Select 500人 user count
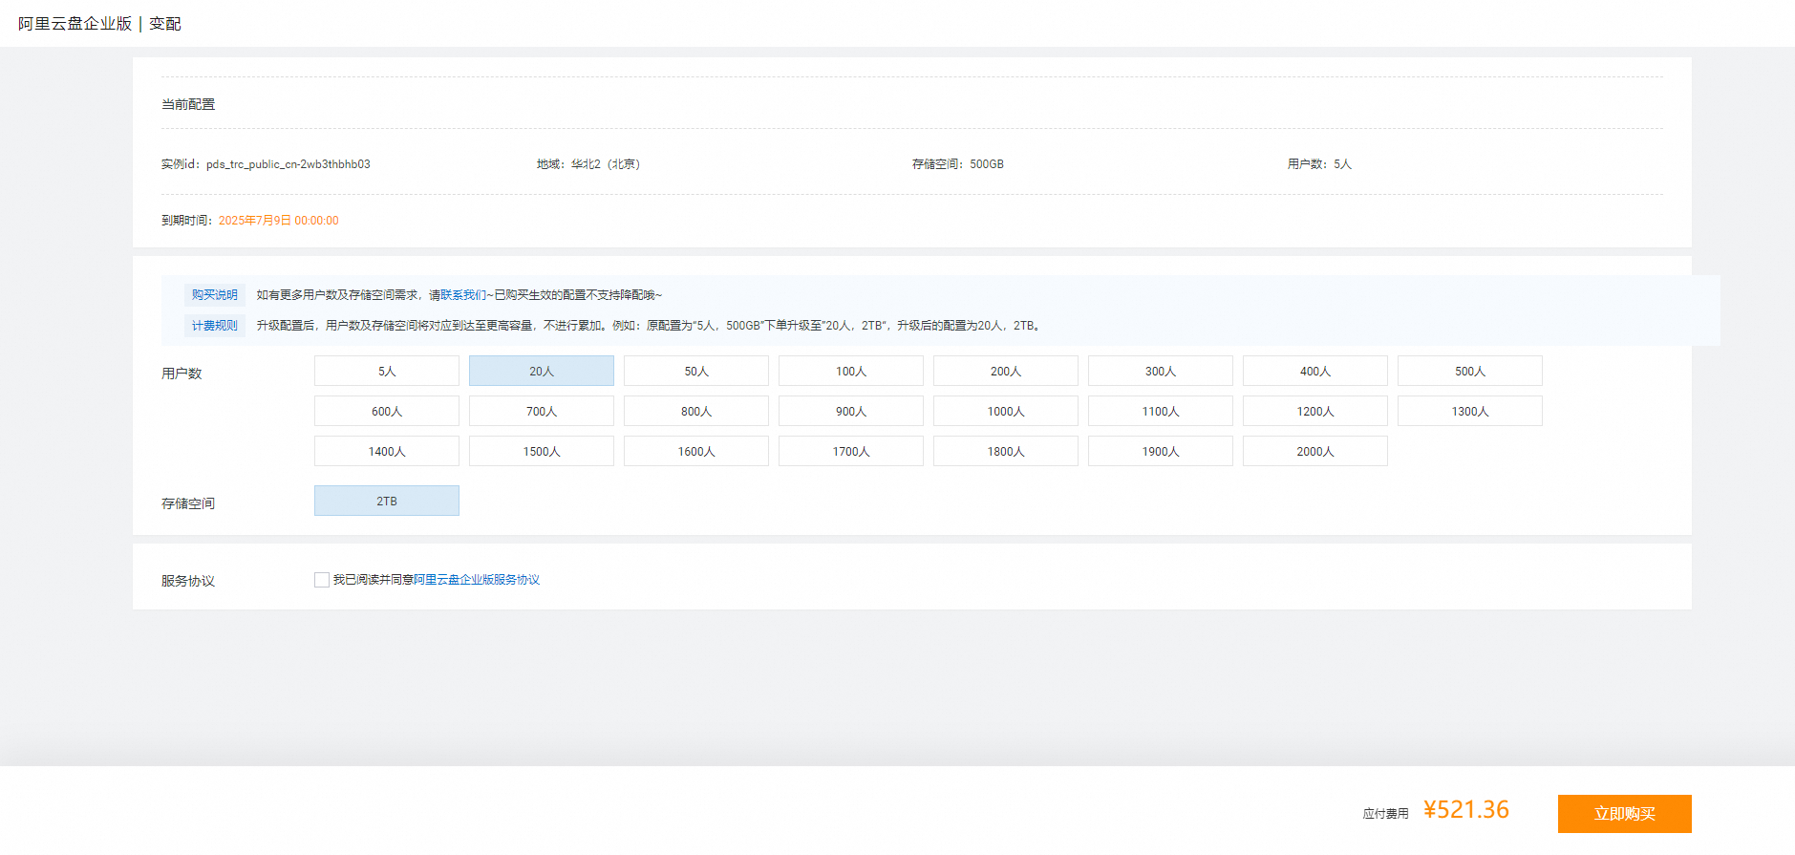This screenshot has height=855, width=1795. [x=1470, y=371]
